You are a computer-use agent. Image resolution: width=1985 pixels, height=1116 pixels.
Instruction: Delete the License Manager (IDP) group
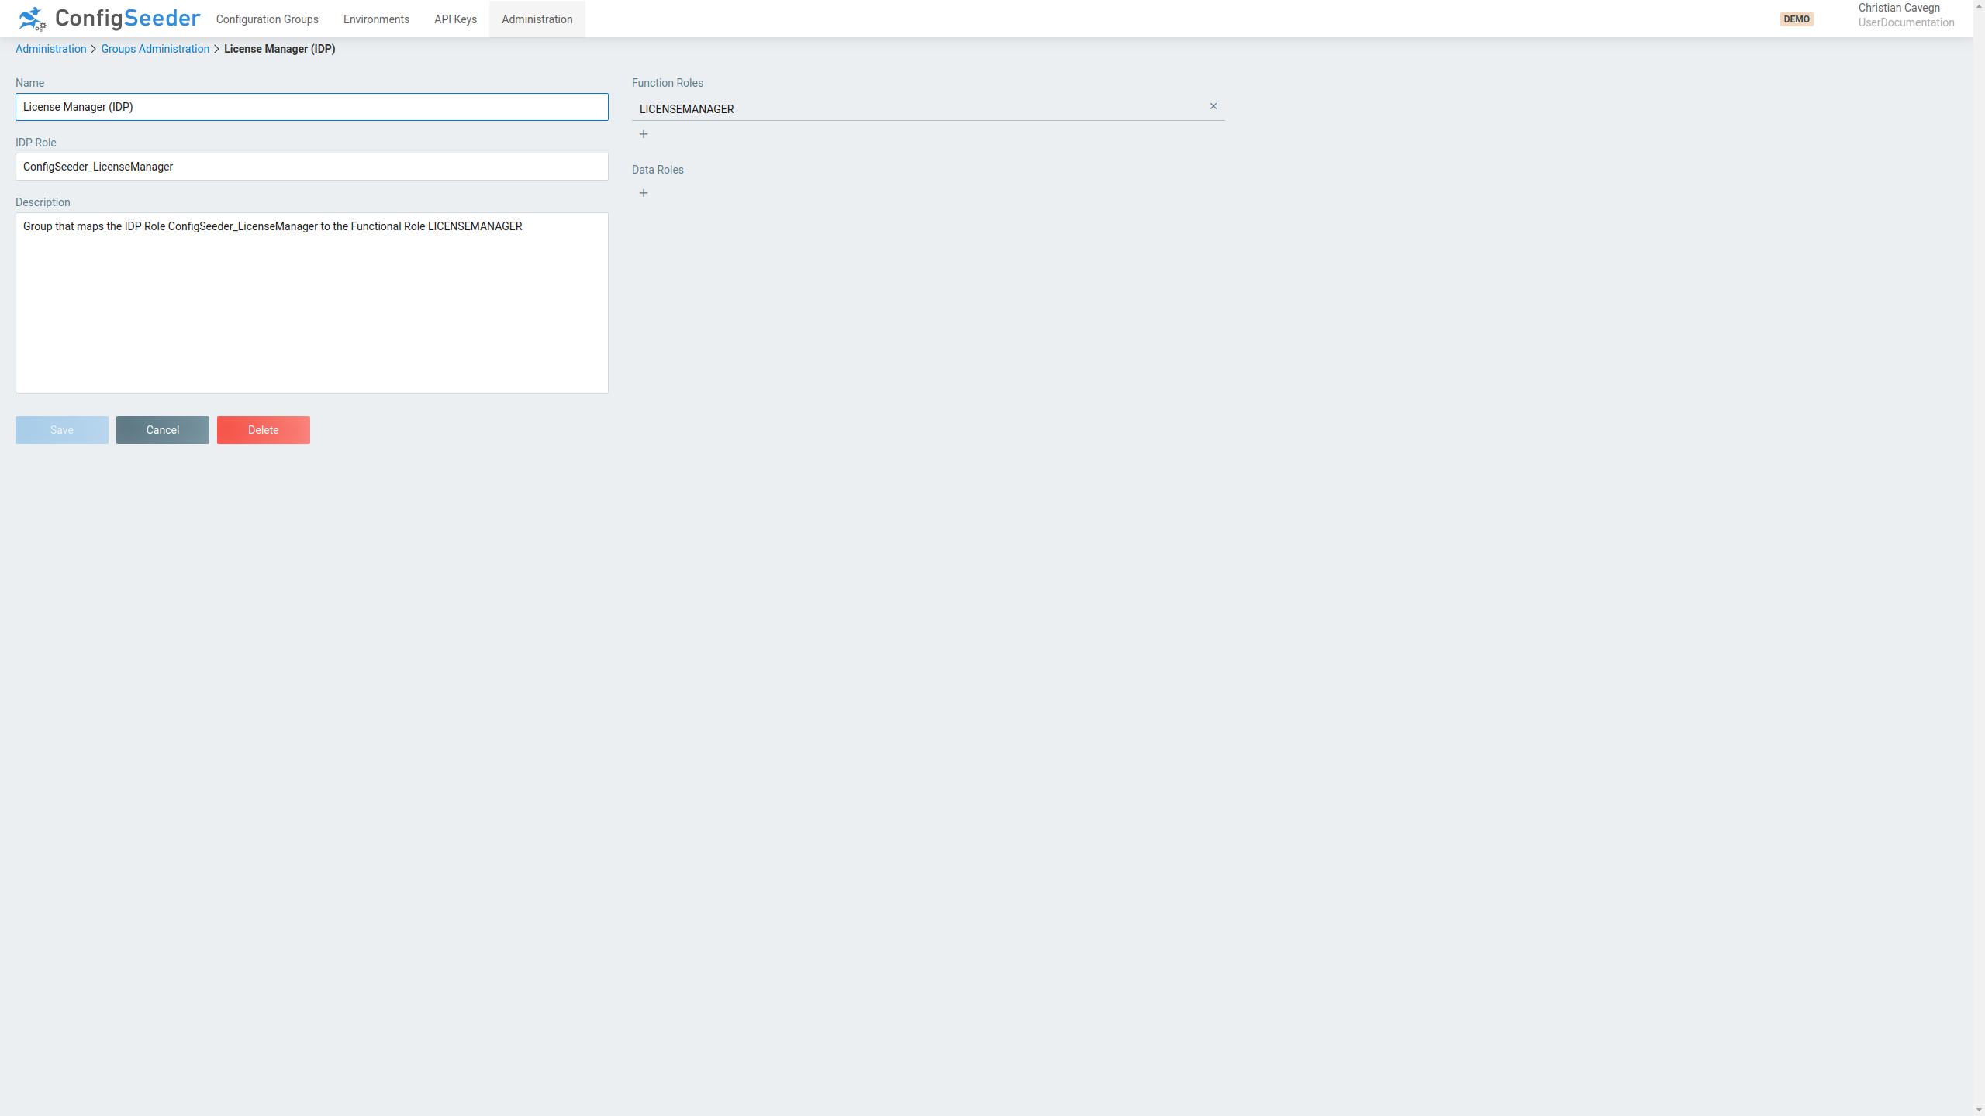tap(263, 429)
